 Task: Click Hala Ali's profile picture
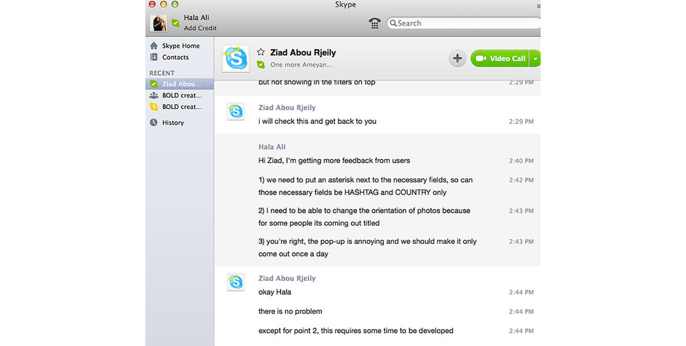click(158, 23)
